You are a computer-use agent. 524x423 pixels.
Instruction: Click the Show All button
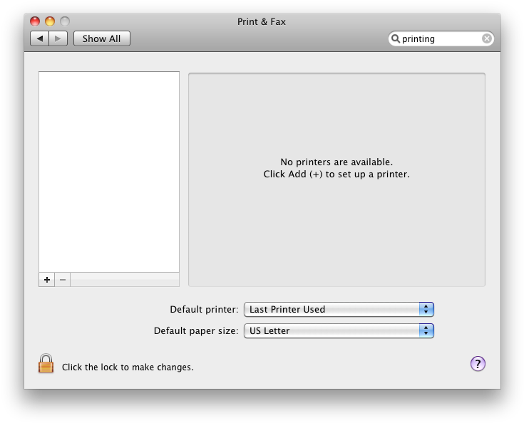coord(101,38)
